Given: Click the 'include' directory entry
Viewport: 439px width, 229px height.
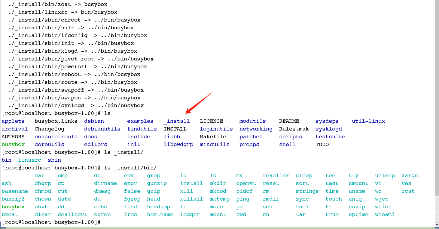Looking at the screenshot, I should click(139, 137).
